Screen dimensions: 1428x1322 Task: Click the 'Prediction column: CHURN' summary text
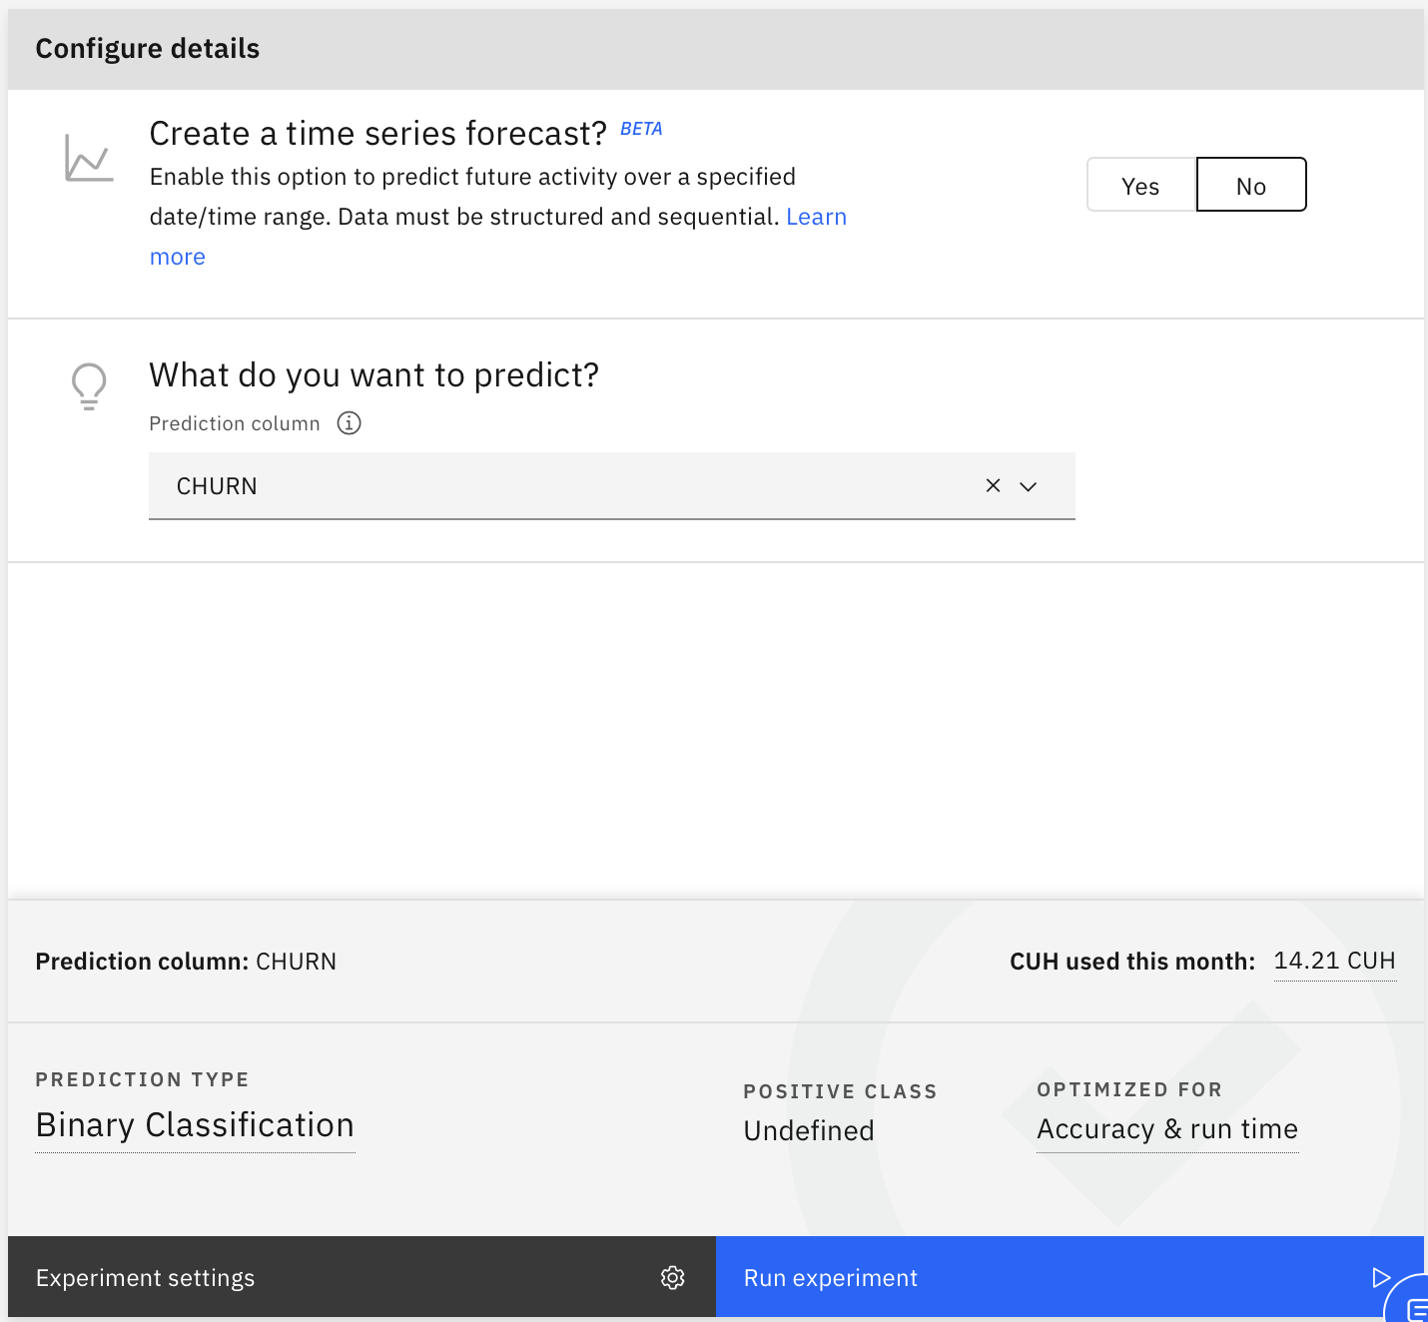pos(186,962)
